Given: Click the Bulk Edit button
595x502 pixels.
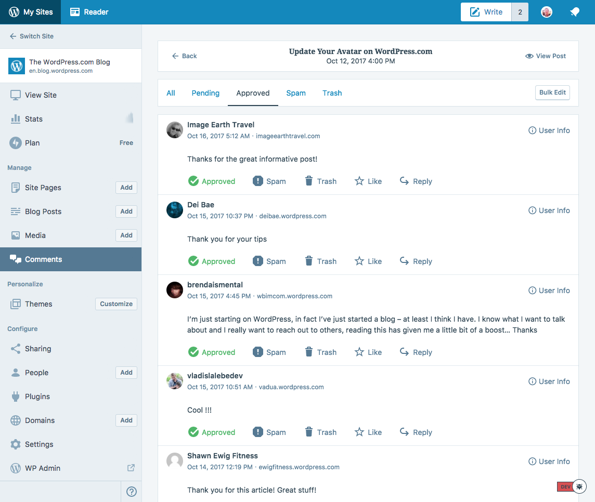Looking at the screenshot, I should point(552,93).
